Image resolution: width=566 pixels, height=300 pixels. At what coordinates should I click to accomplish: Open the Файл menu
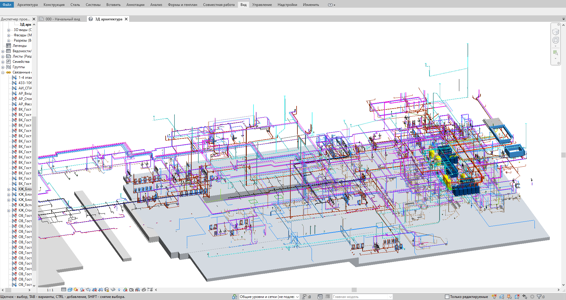(x=7, y=5)
